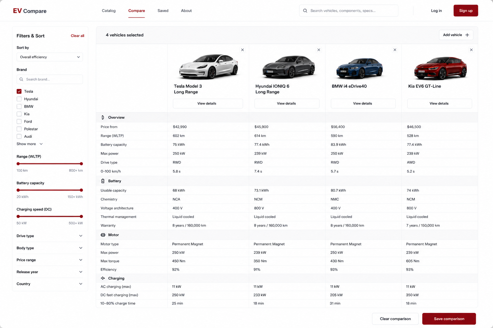Check the Audi brand checkbox
Viewport: 493px width, 328px height.
pos(19,136)
